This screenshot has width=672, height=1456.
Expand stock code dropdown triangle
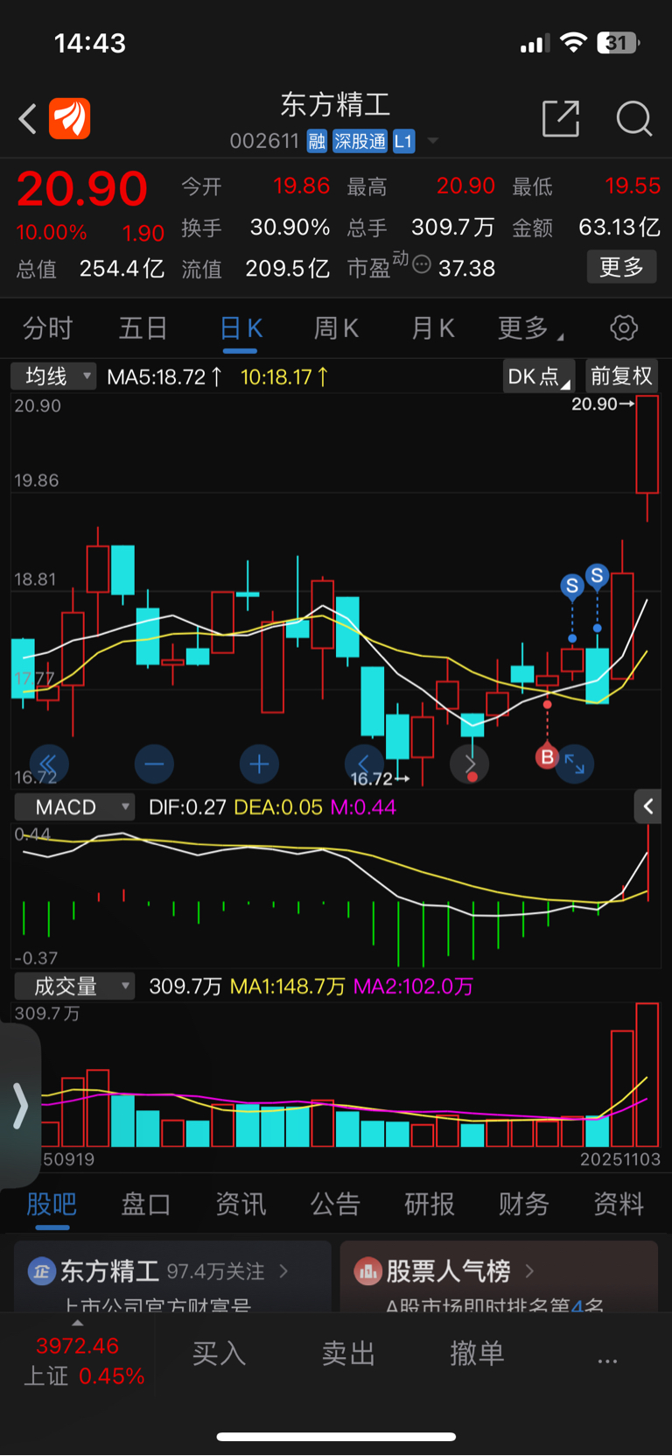pyautogui.click(x=432, y=141)
